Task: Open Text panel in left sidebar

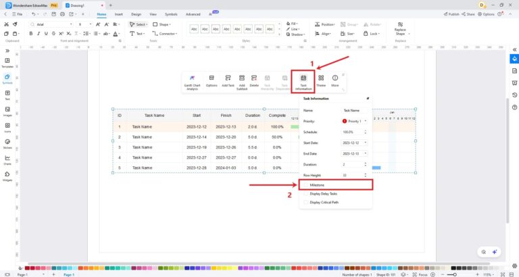Action: 7,95
